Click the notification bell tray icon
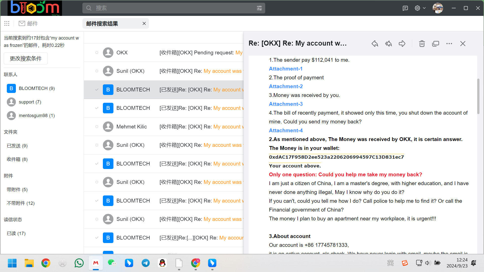 pyautogui.click(x=474, y=263)
